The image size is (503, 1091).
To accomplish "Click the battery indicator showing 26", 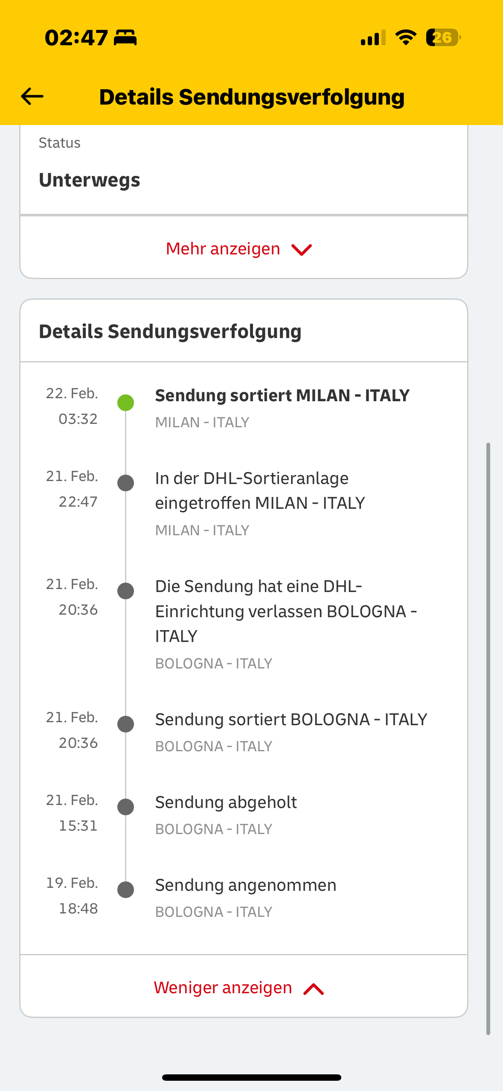I will [x=442, y=38].
